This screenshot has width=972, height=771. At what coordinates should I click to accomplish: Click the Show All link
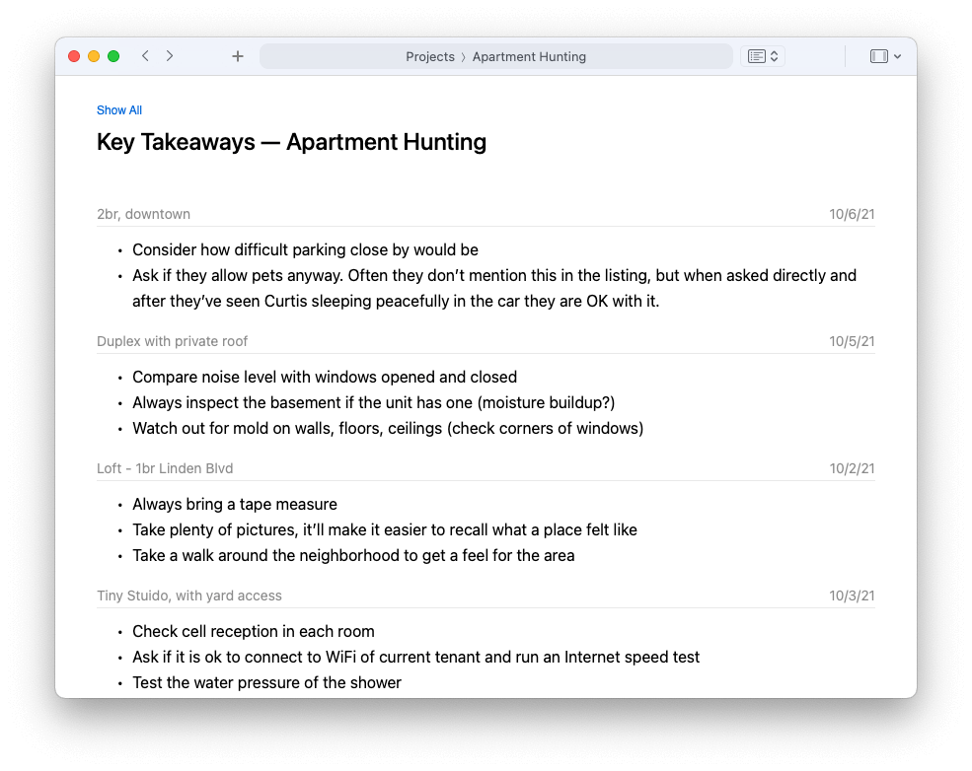click(118, 110)
